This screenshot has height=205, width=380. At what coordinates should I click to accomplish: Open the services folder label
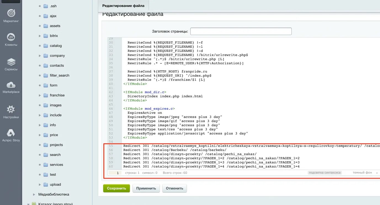(57, 165)
